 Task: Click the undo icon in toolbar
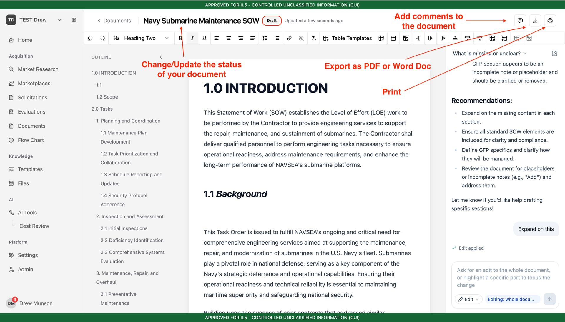pos(90,38)
